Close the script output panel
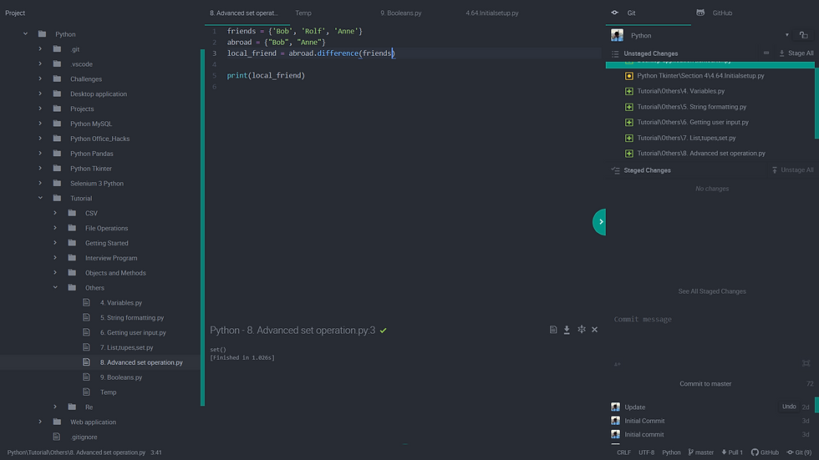 coord(594,330)
